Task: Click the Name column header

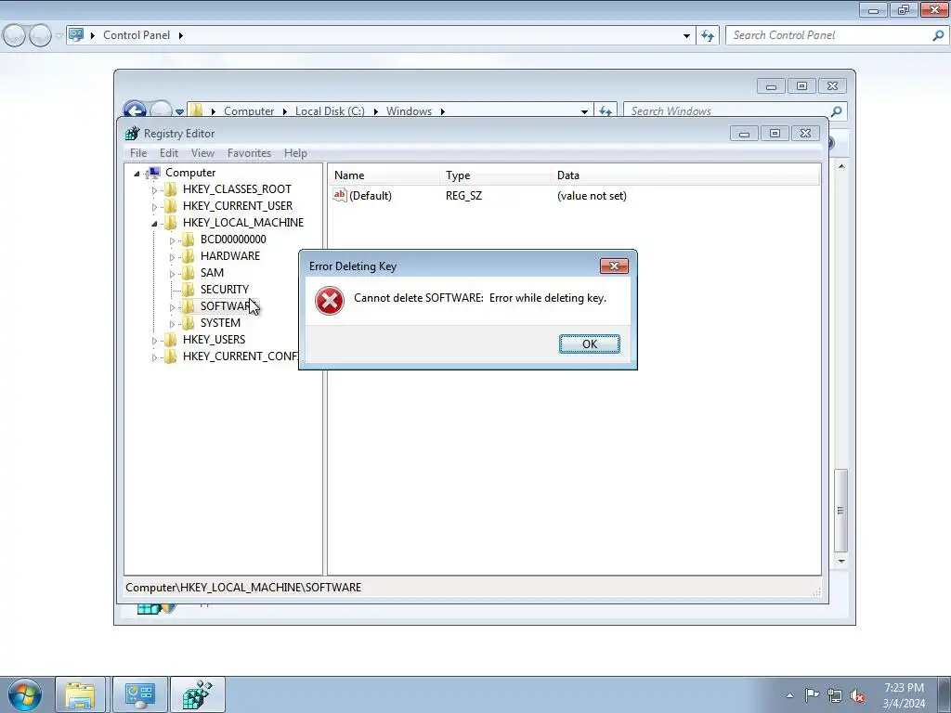Action: 384,175
